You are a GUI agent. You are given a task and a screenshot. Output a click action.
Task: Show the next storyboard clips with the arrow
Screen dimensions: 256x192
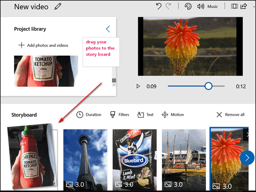tap(247, 158)
